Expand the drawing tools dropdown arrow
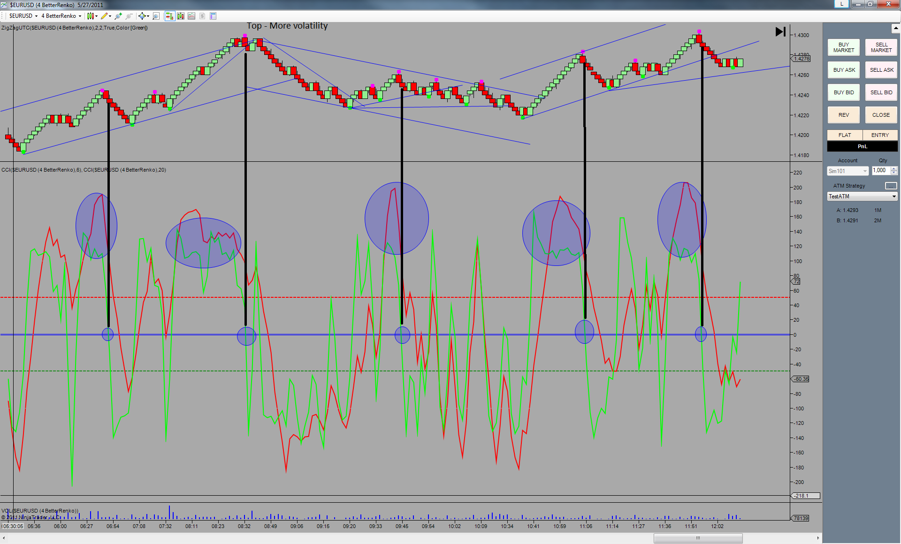This screenshot has width=901, height=544. coord(110,16)
